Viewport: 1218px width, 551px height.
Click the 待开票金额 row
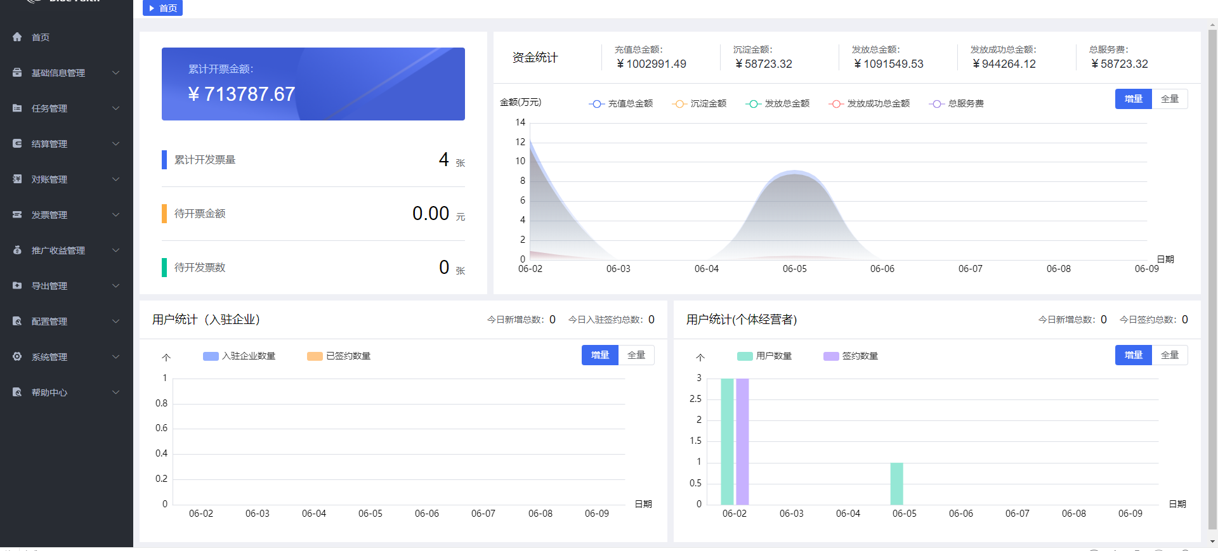pos(313,214)
